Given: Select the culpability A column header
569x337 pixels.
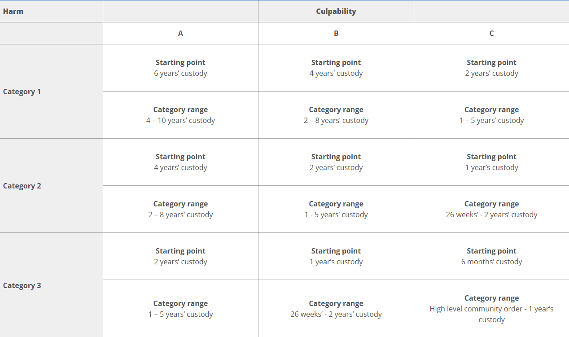Looking at the screenshot, I should [180, 33].
